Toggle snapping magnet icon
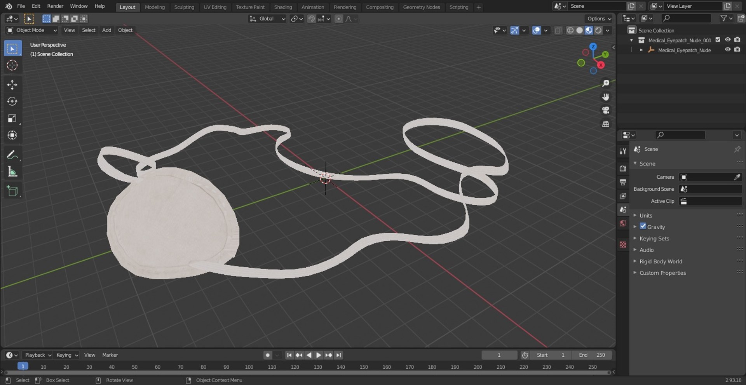The image size is (746, 385). click(311, 19)
